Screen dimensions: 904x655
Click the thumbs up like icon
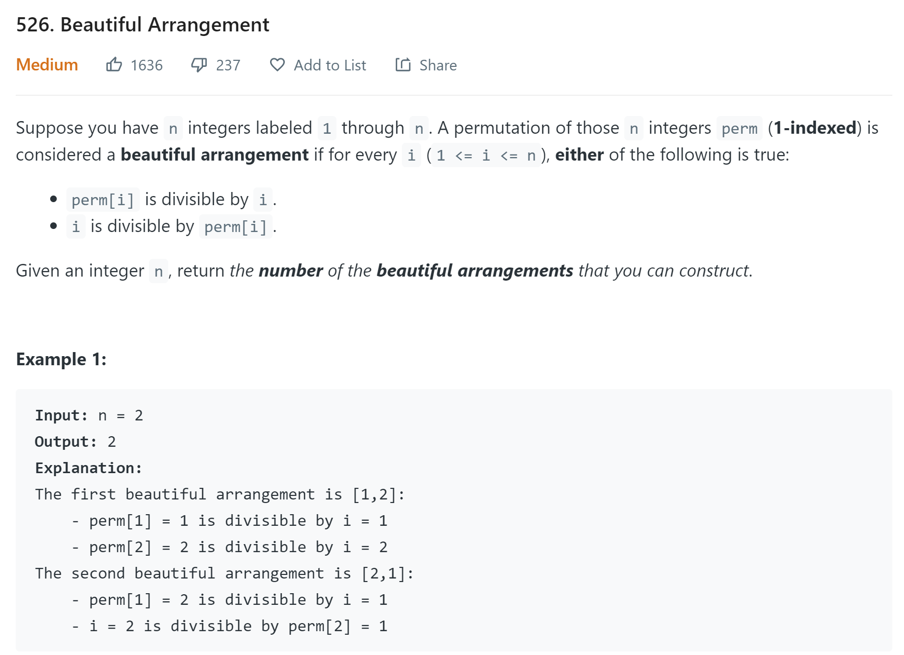point(114,65)
